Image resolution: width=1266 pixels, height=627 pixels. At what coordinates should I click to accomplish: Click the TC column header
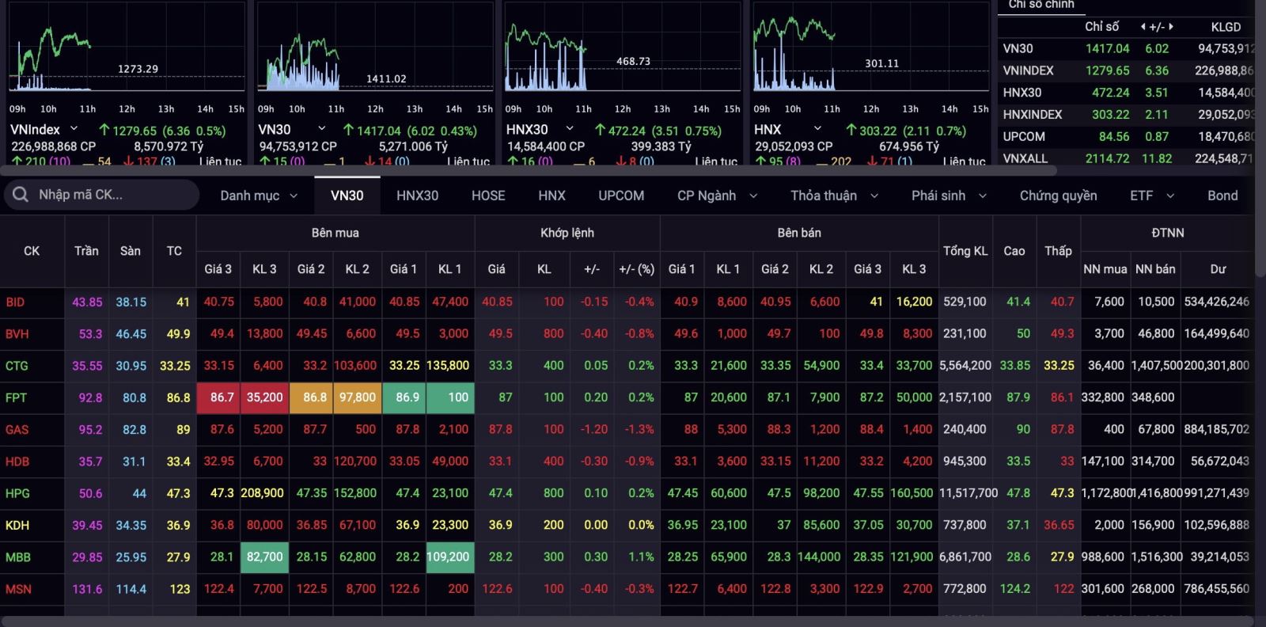click(174, 251)
